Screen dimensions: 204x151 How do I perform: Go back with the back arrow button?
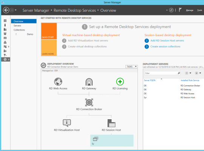click(6, 10)
